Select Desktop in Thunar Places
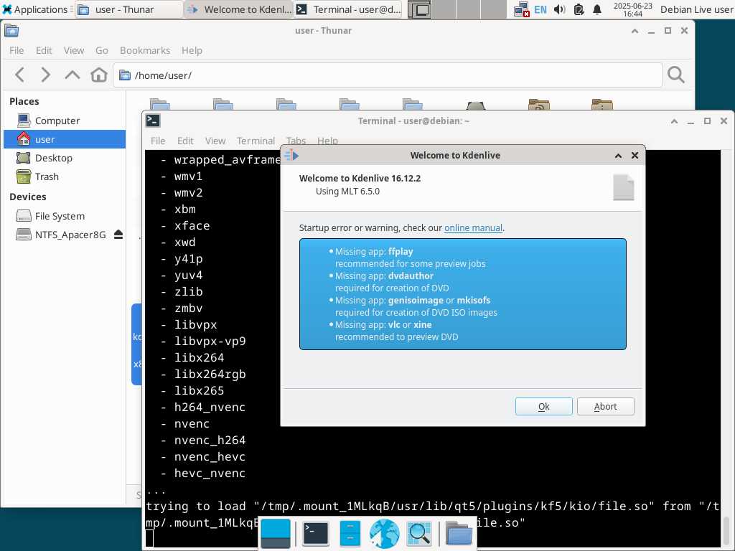735x551 pixels. [x=64, y=158]
